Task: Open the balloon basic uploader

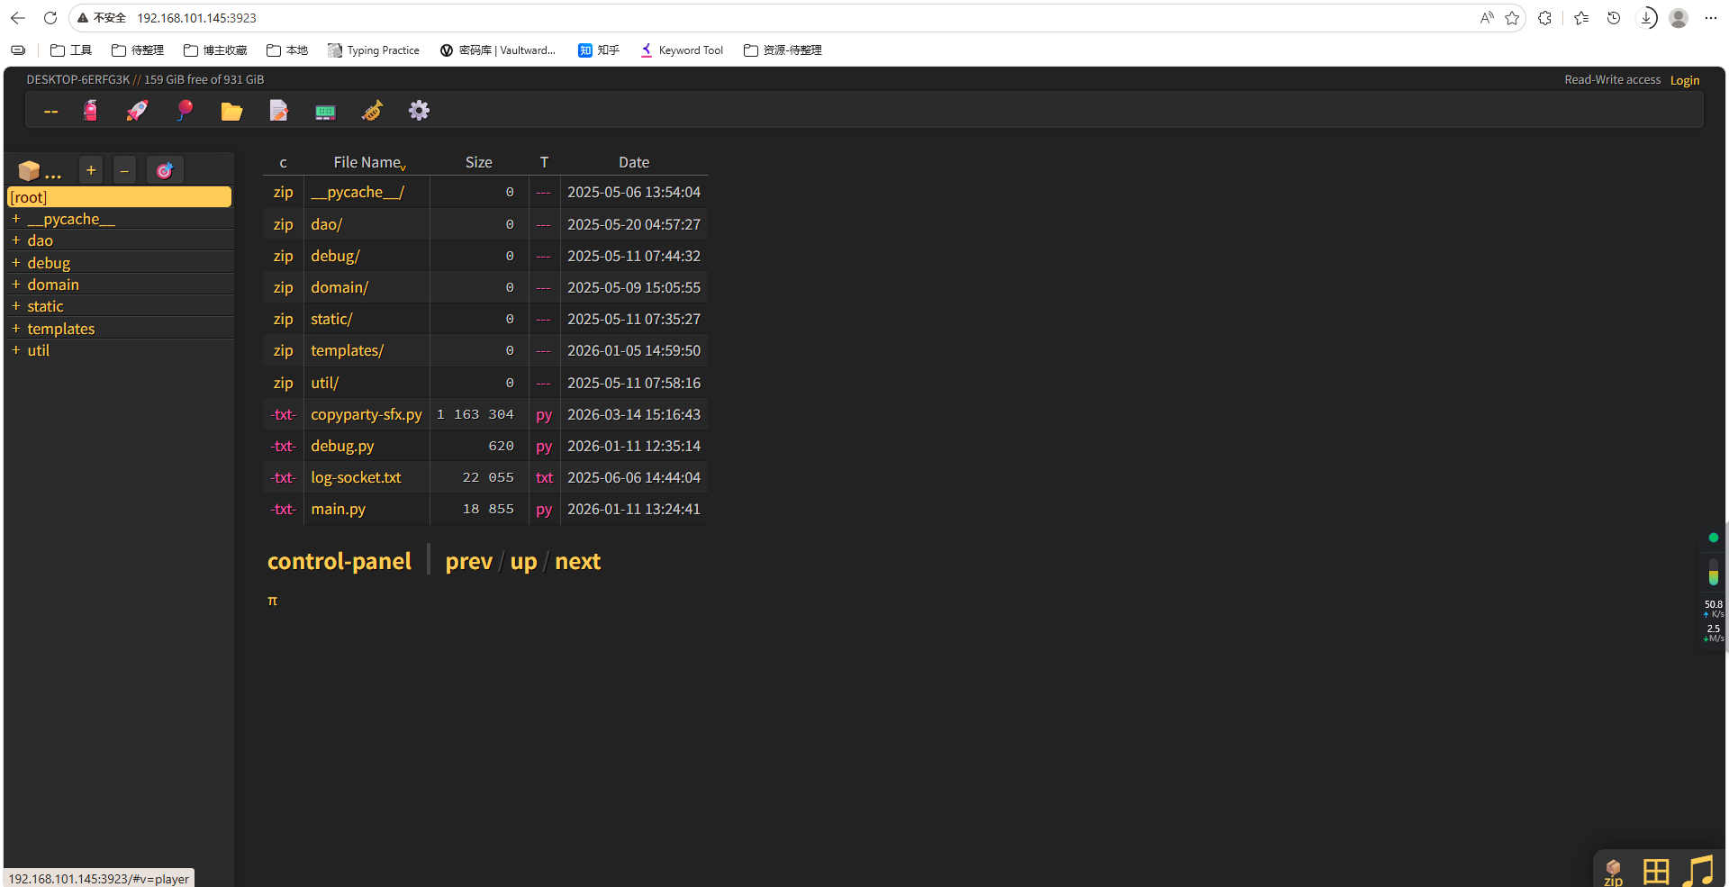Action: click(x=185, y=110)
